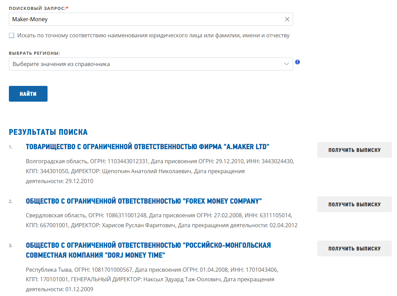Click the exact match checkbox label text
The image size is (397, 296).
pos(153,36)
